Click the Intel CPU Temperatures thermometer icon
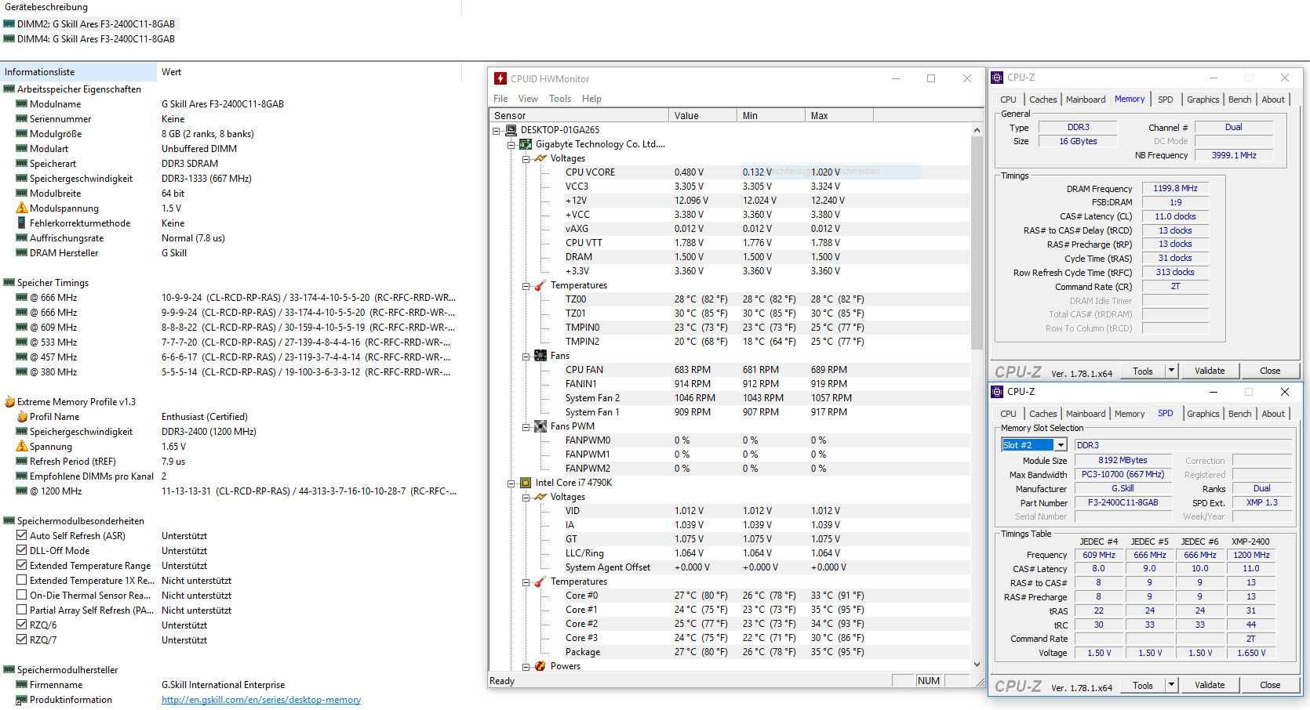1310x710 pixels. 540,581
